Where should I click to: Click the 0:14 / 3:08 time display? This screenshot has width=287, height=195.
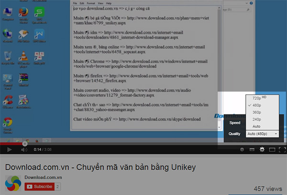pyautogui.click(x=43, y=150)
